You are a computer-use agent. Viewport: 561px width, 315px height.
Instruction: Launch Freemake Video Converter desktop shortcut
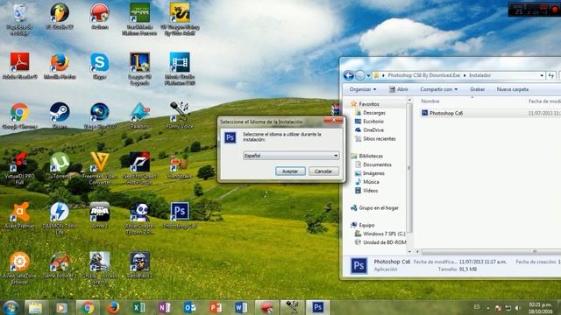click(x=99, y=168)
